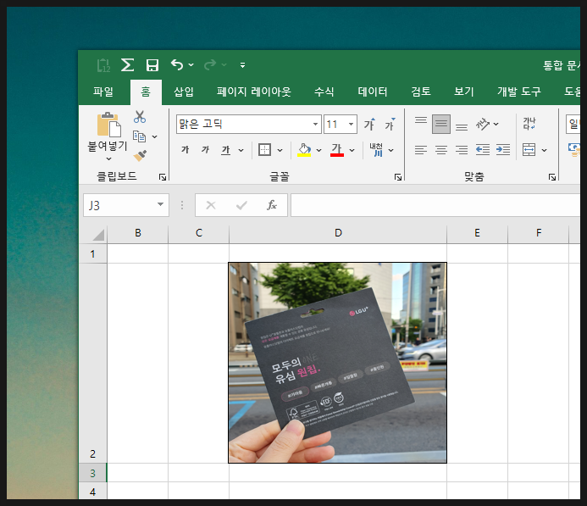Apply cell borders with the border icon
The width and height of the screenshot is (587, 506).
[264, 150]
